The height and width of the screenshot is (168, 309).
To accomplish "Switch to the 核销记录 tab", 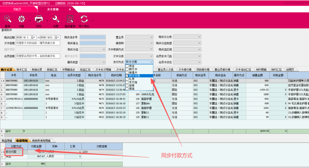I will [x=37, y=70].
